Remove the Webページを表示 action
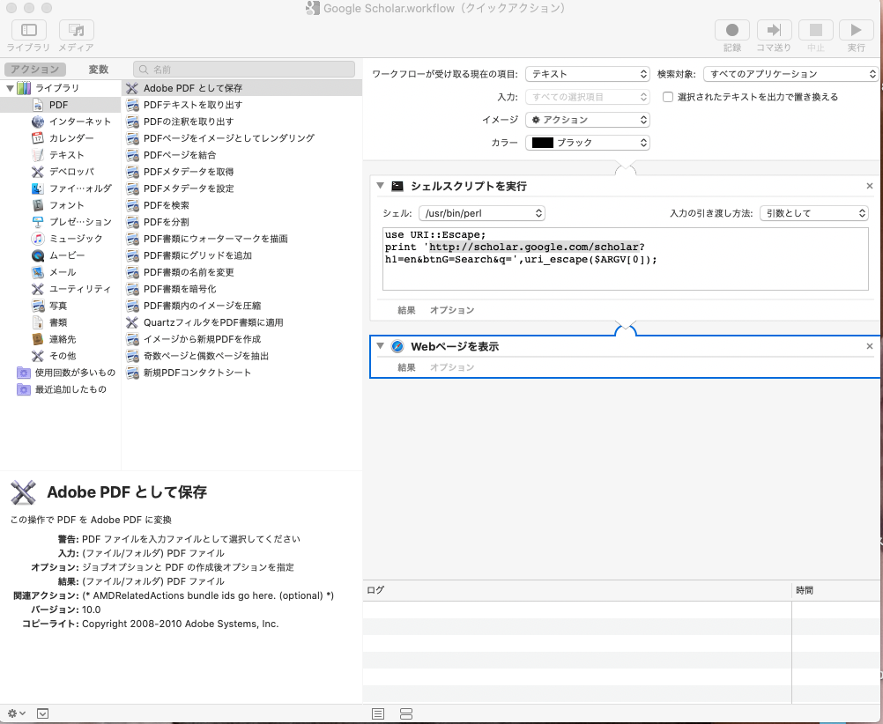Image resolution: width=883 pixels, height=724 pixels. point(870,346)
